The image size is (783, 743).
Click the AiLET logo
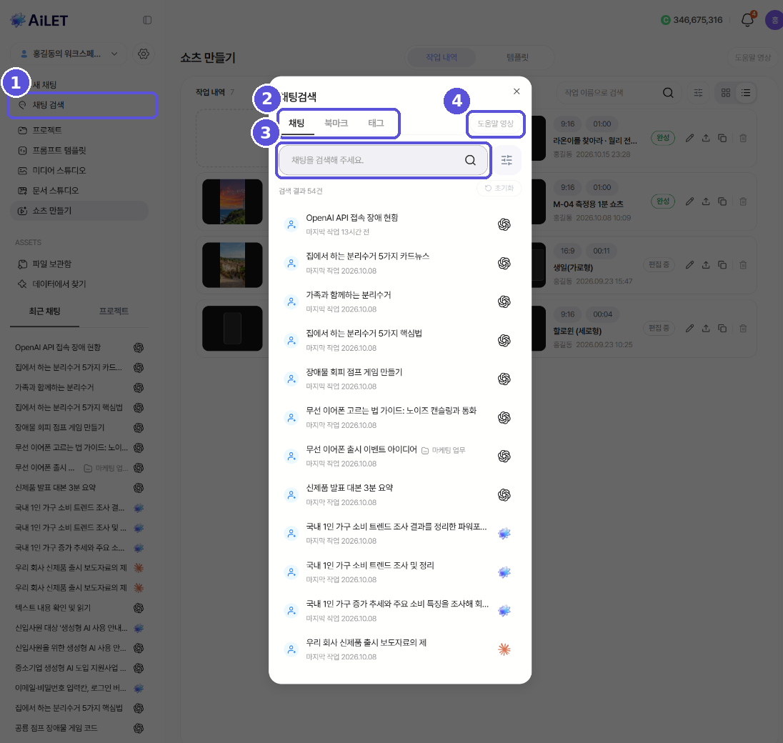[x=39, y=20]
